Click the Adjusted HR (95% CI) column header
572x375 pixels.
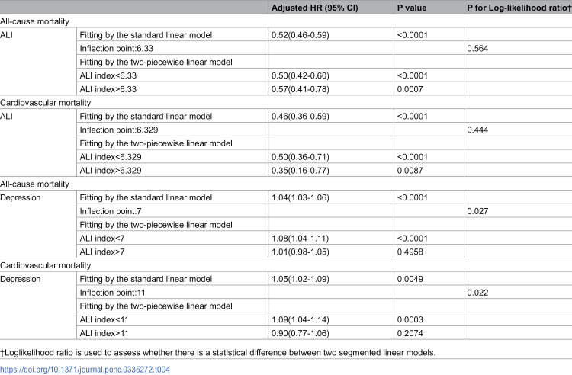coord(314,8)
